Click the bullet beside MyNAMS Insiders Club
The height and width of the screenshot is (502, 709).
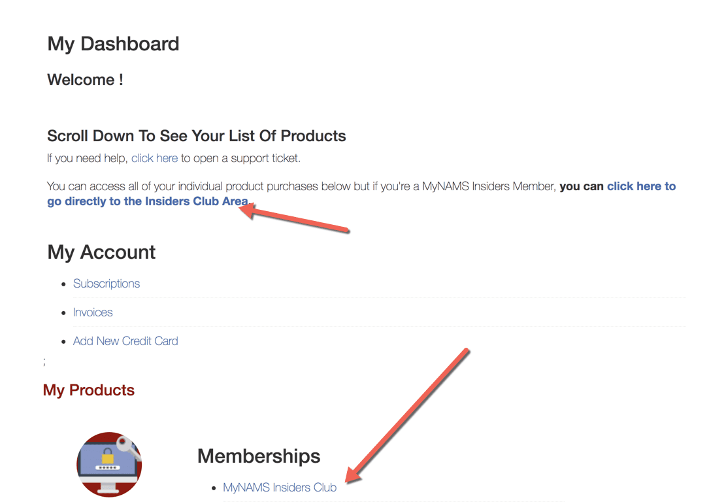[214, 488]
